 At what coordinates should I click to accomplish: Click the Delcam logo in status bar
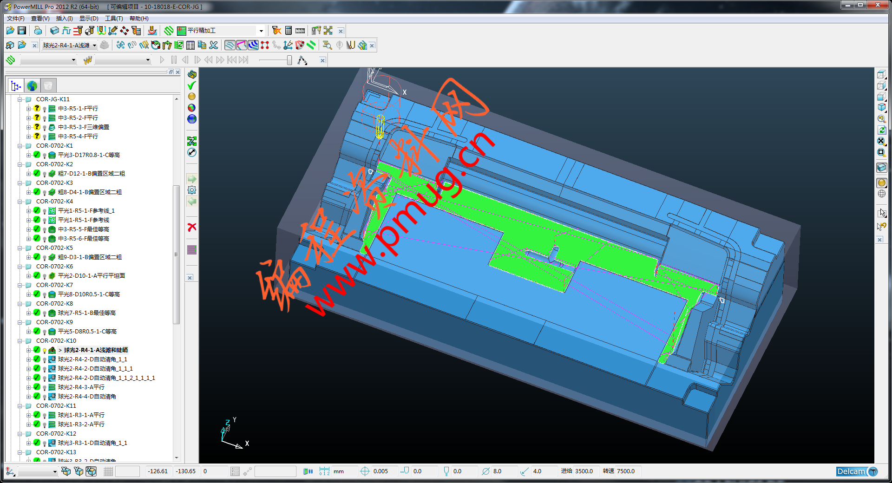pyautogui.click(x=856, y=471)
